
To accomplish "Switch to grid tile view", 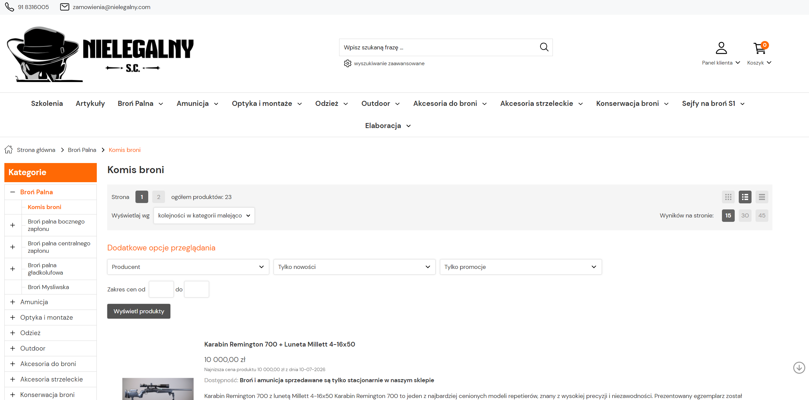I will [728, 197].
